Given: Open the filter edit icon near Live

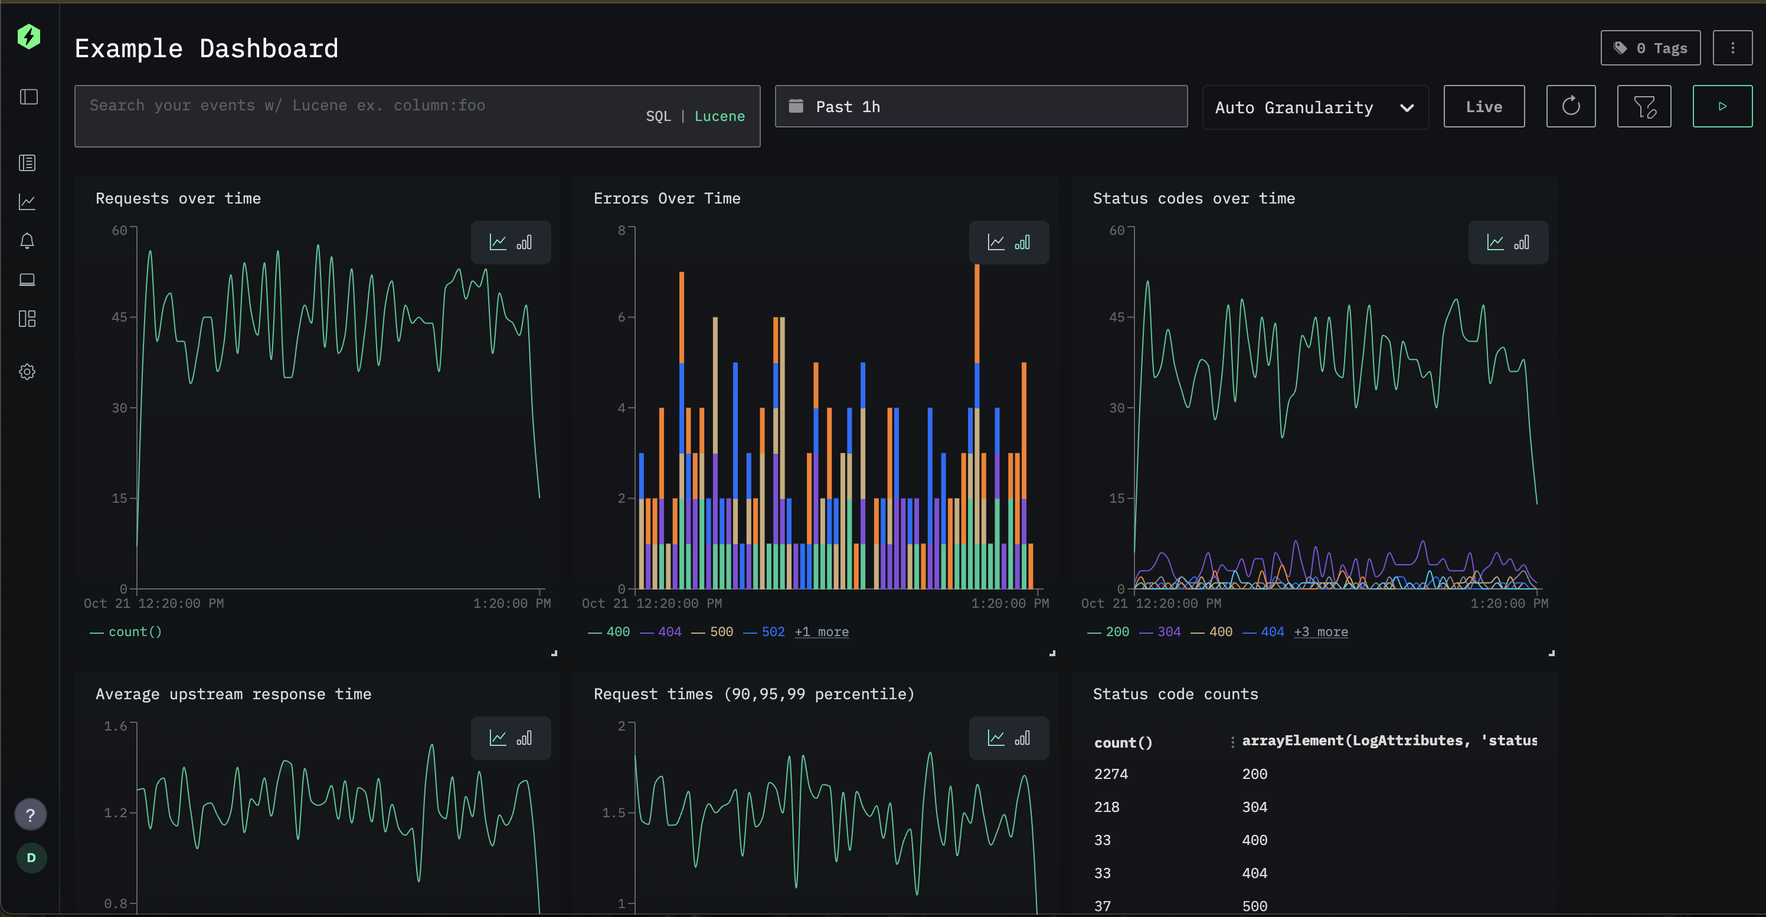Looking at the screenshot, I should click(x=1644, y=106).
